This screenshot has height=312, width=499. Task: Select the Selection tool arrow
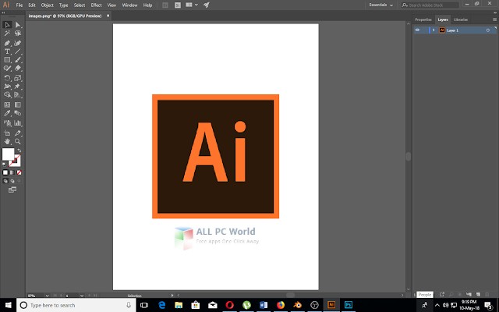click(7, 25)
